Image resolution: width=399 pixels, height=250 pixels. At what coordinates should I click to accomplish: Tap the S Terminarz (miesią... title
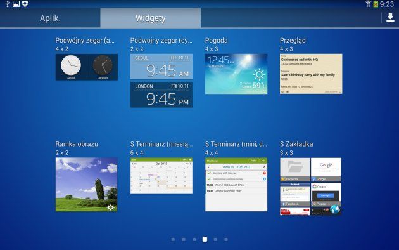(x=161, y=144)
